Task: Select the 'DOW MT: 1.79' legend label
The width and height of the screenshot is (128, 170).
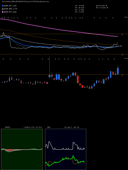Action: [x=10, y=9]
